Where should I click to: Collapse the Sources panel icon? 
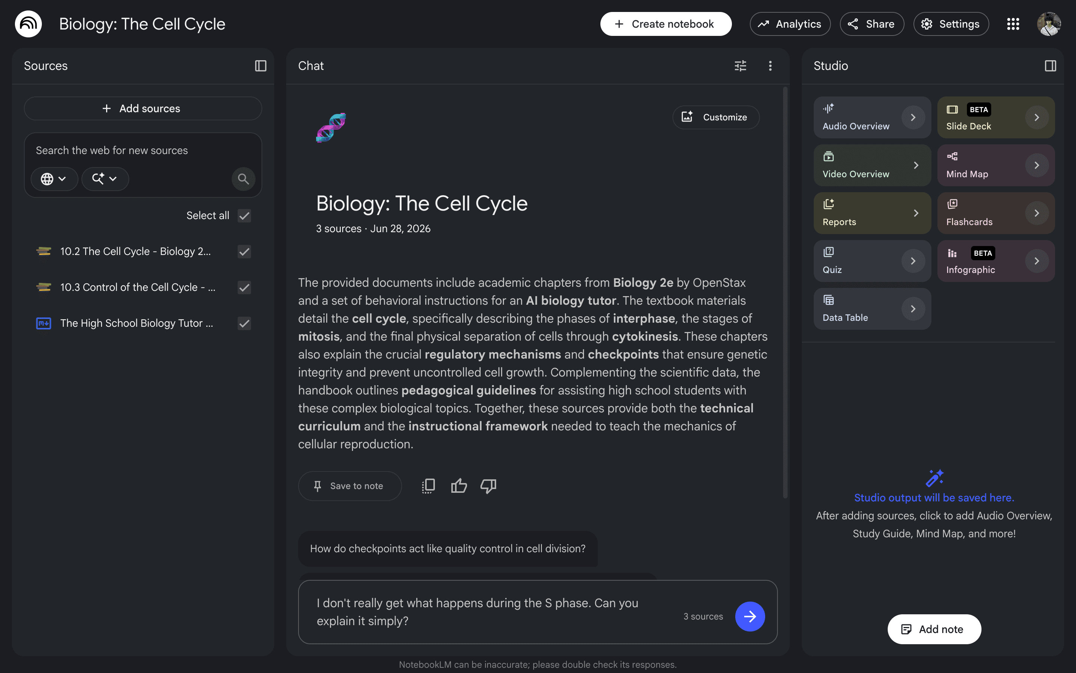[260, 66]
